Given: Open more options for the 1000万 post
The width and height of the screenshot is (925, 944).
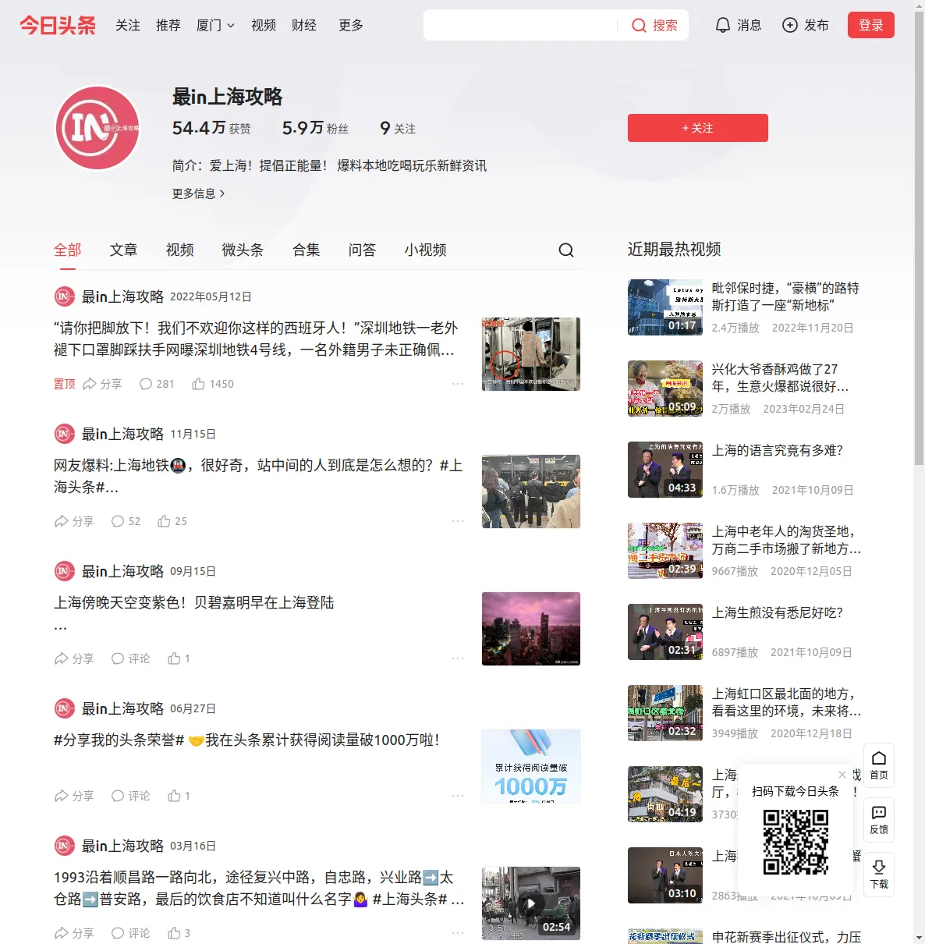Looking at the screenshot, I should point(458,796).
